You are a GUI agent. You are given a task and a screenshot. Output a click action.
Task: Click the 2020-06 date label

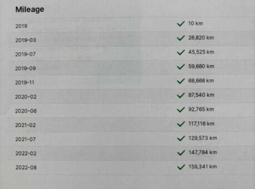26,111
